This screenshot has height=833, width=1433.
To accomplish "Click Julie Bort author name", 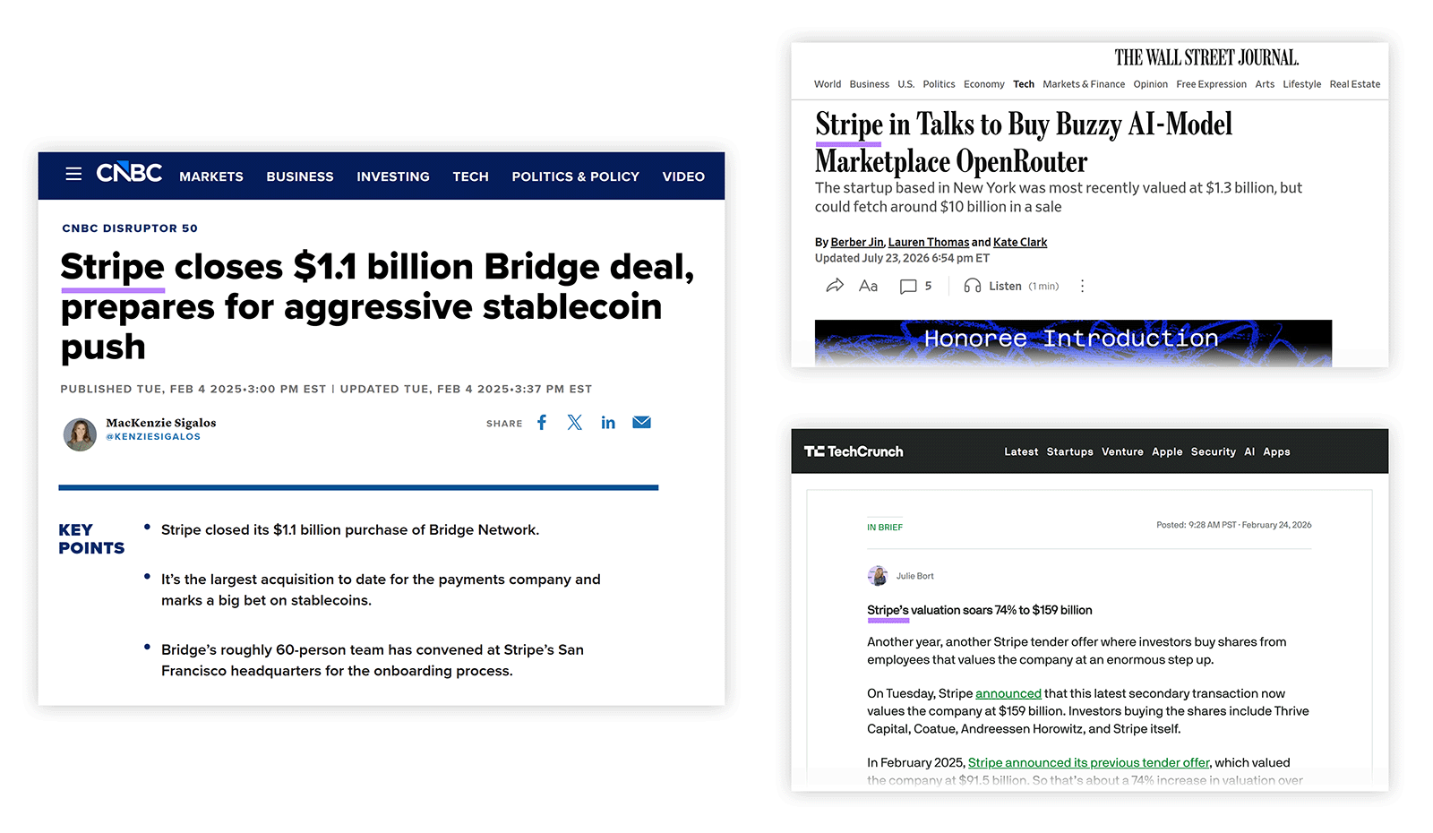I will (915, 576).
